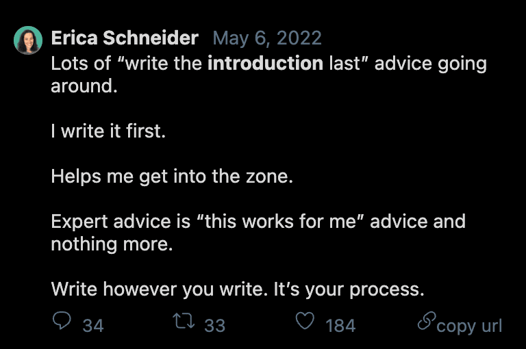This screenshot has width=526, height=349.
Task: Click the like count 184
Action: (340, 326)
